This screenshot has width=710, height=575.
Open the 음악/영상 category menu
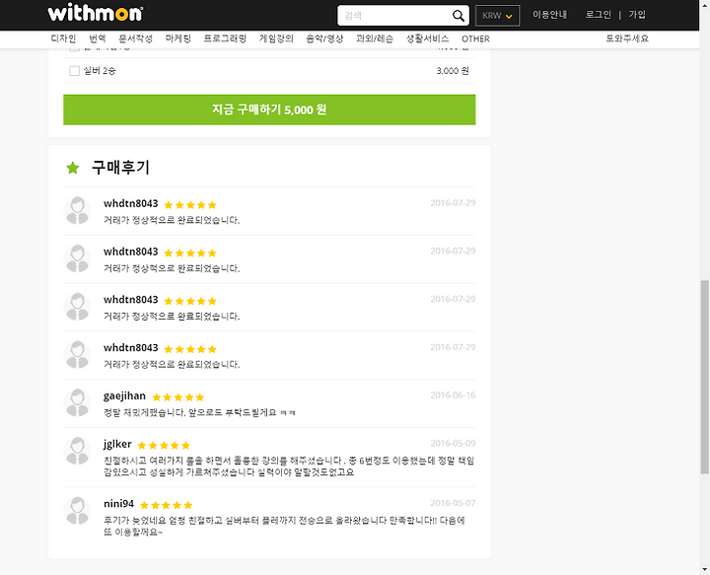pos(324,38)
